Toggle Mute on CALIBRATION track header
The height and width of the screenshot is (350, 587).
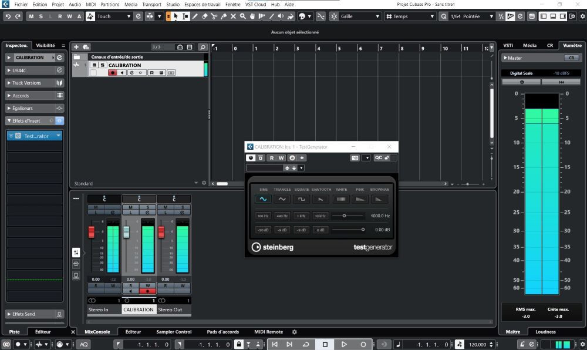pyautogui.click(x=95, y=65)
